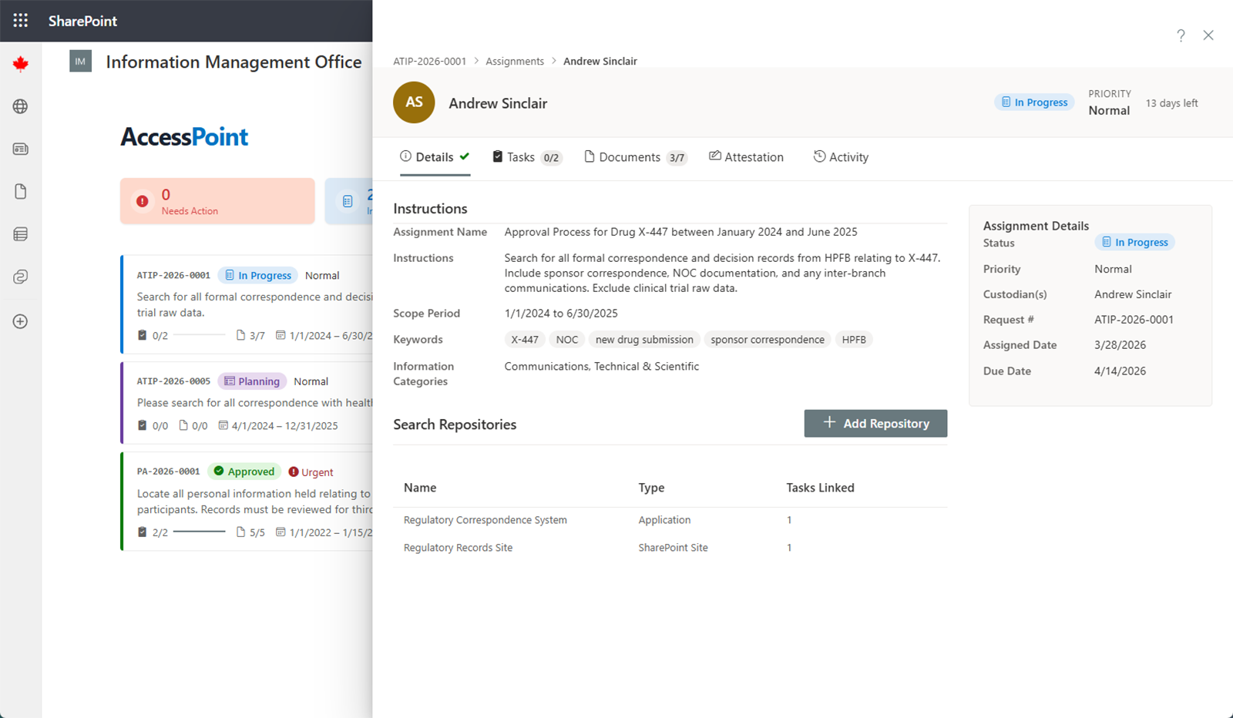Click the red maple leaf icon in sidebar

(x=20, y=63)
